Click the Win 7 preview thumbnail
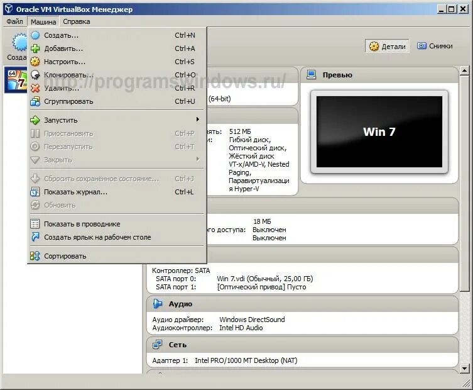Image resolution: width=473 pixels, height=390 pixels. [379, 131]
